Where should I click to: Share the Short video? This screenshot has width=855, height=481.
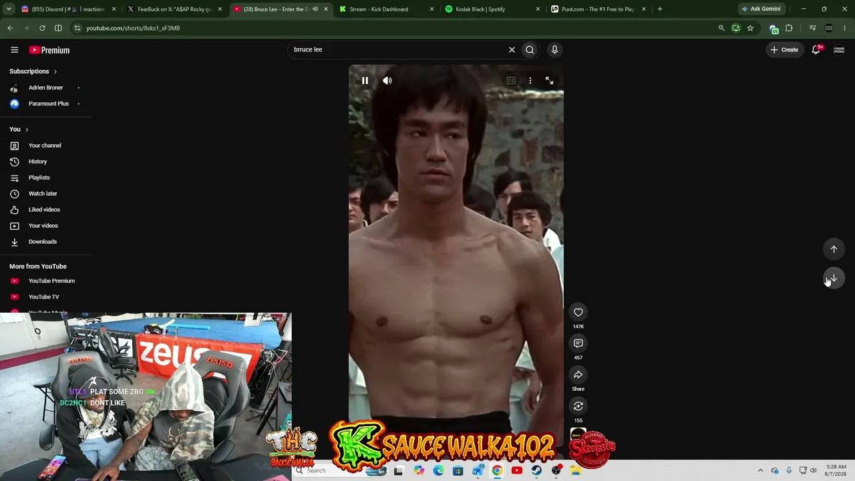[x=578, y=375]
